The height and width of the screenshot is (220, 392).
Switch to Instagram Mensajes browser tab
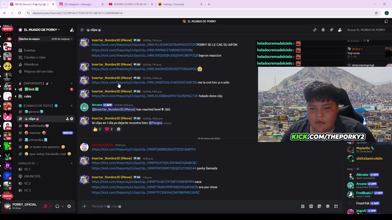(81, 4)
